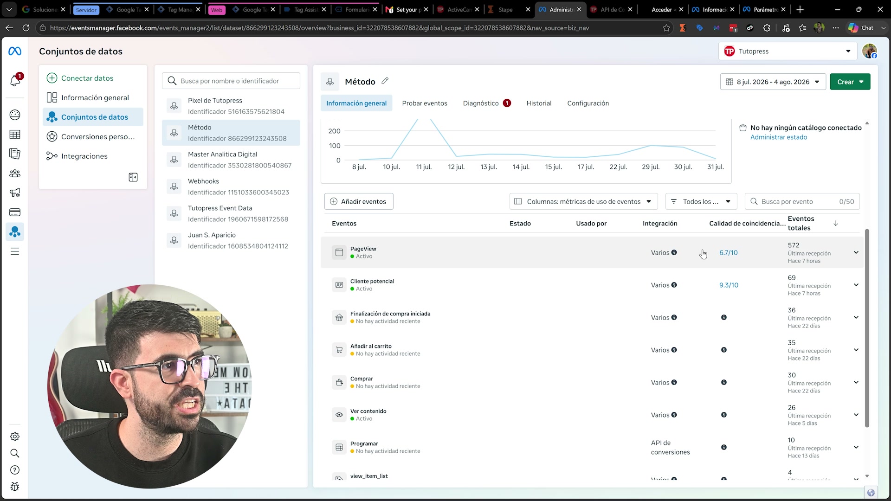
Task: Click the events list vertical scrollbar
Action: tap(867, 328)
